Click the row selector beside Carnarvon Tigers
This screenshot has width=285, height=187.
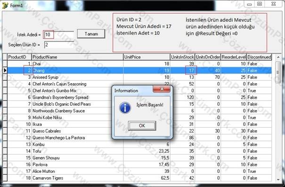pyautogui.click(x=5, y=178)
